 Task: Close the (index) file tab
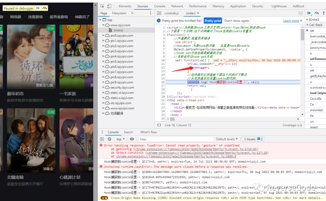[x=198, y=13]
